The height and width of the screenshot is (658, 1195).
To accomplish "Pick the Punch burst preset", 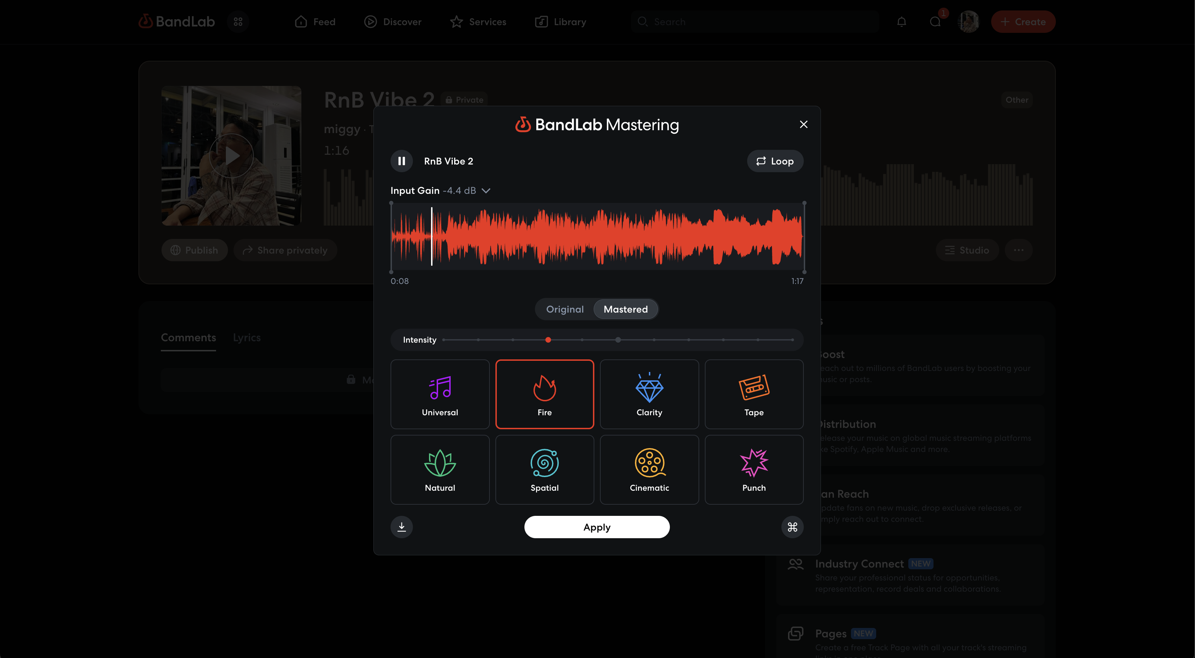I will tap(753, 469).
